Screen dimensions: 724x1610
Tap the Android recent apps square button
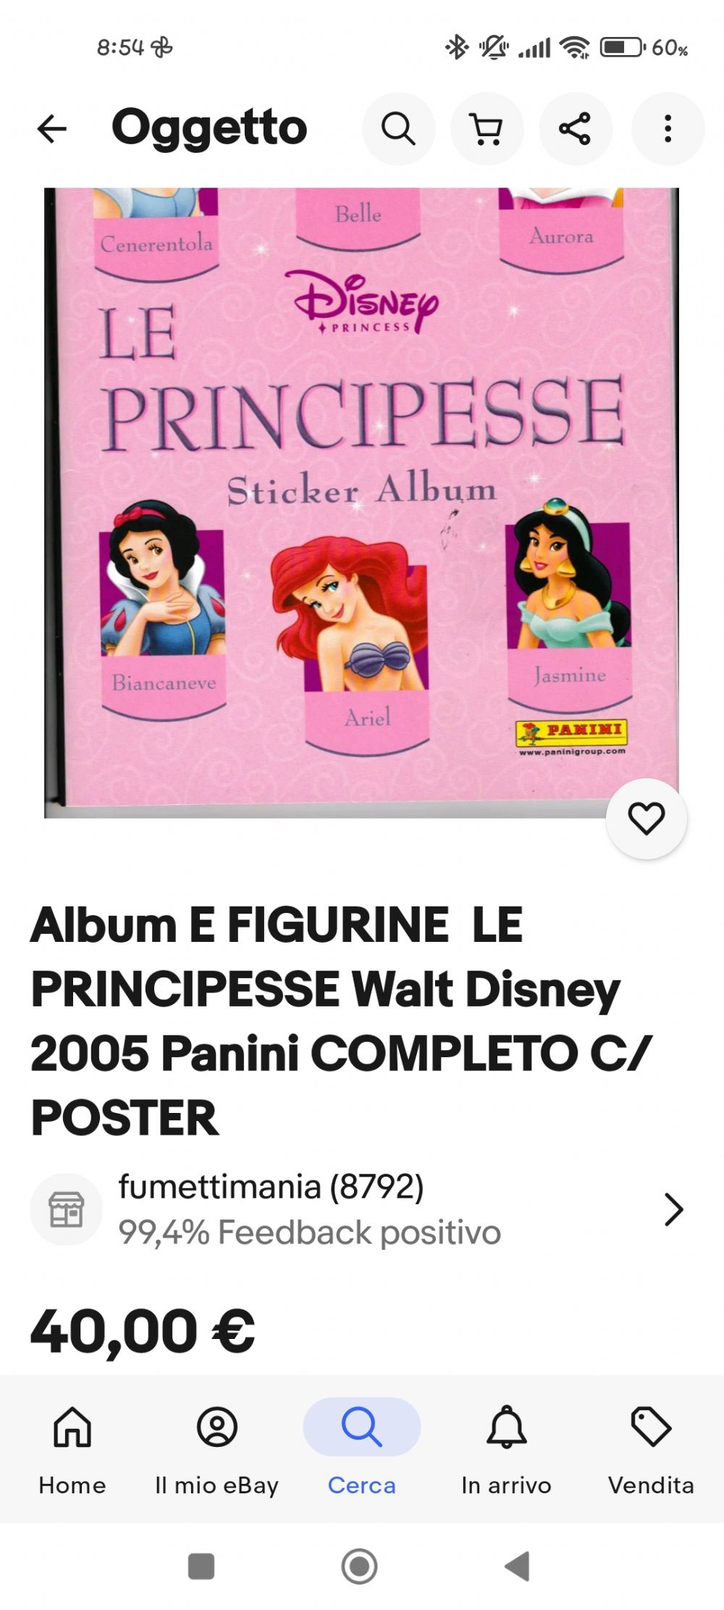[201, 1566]
